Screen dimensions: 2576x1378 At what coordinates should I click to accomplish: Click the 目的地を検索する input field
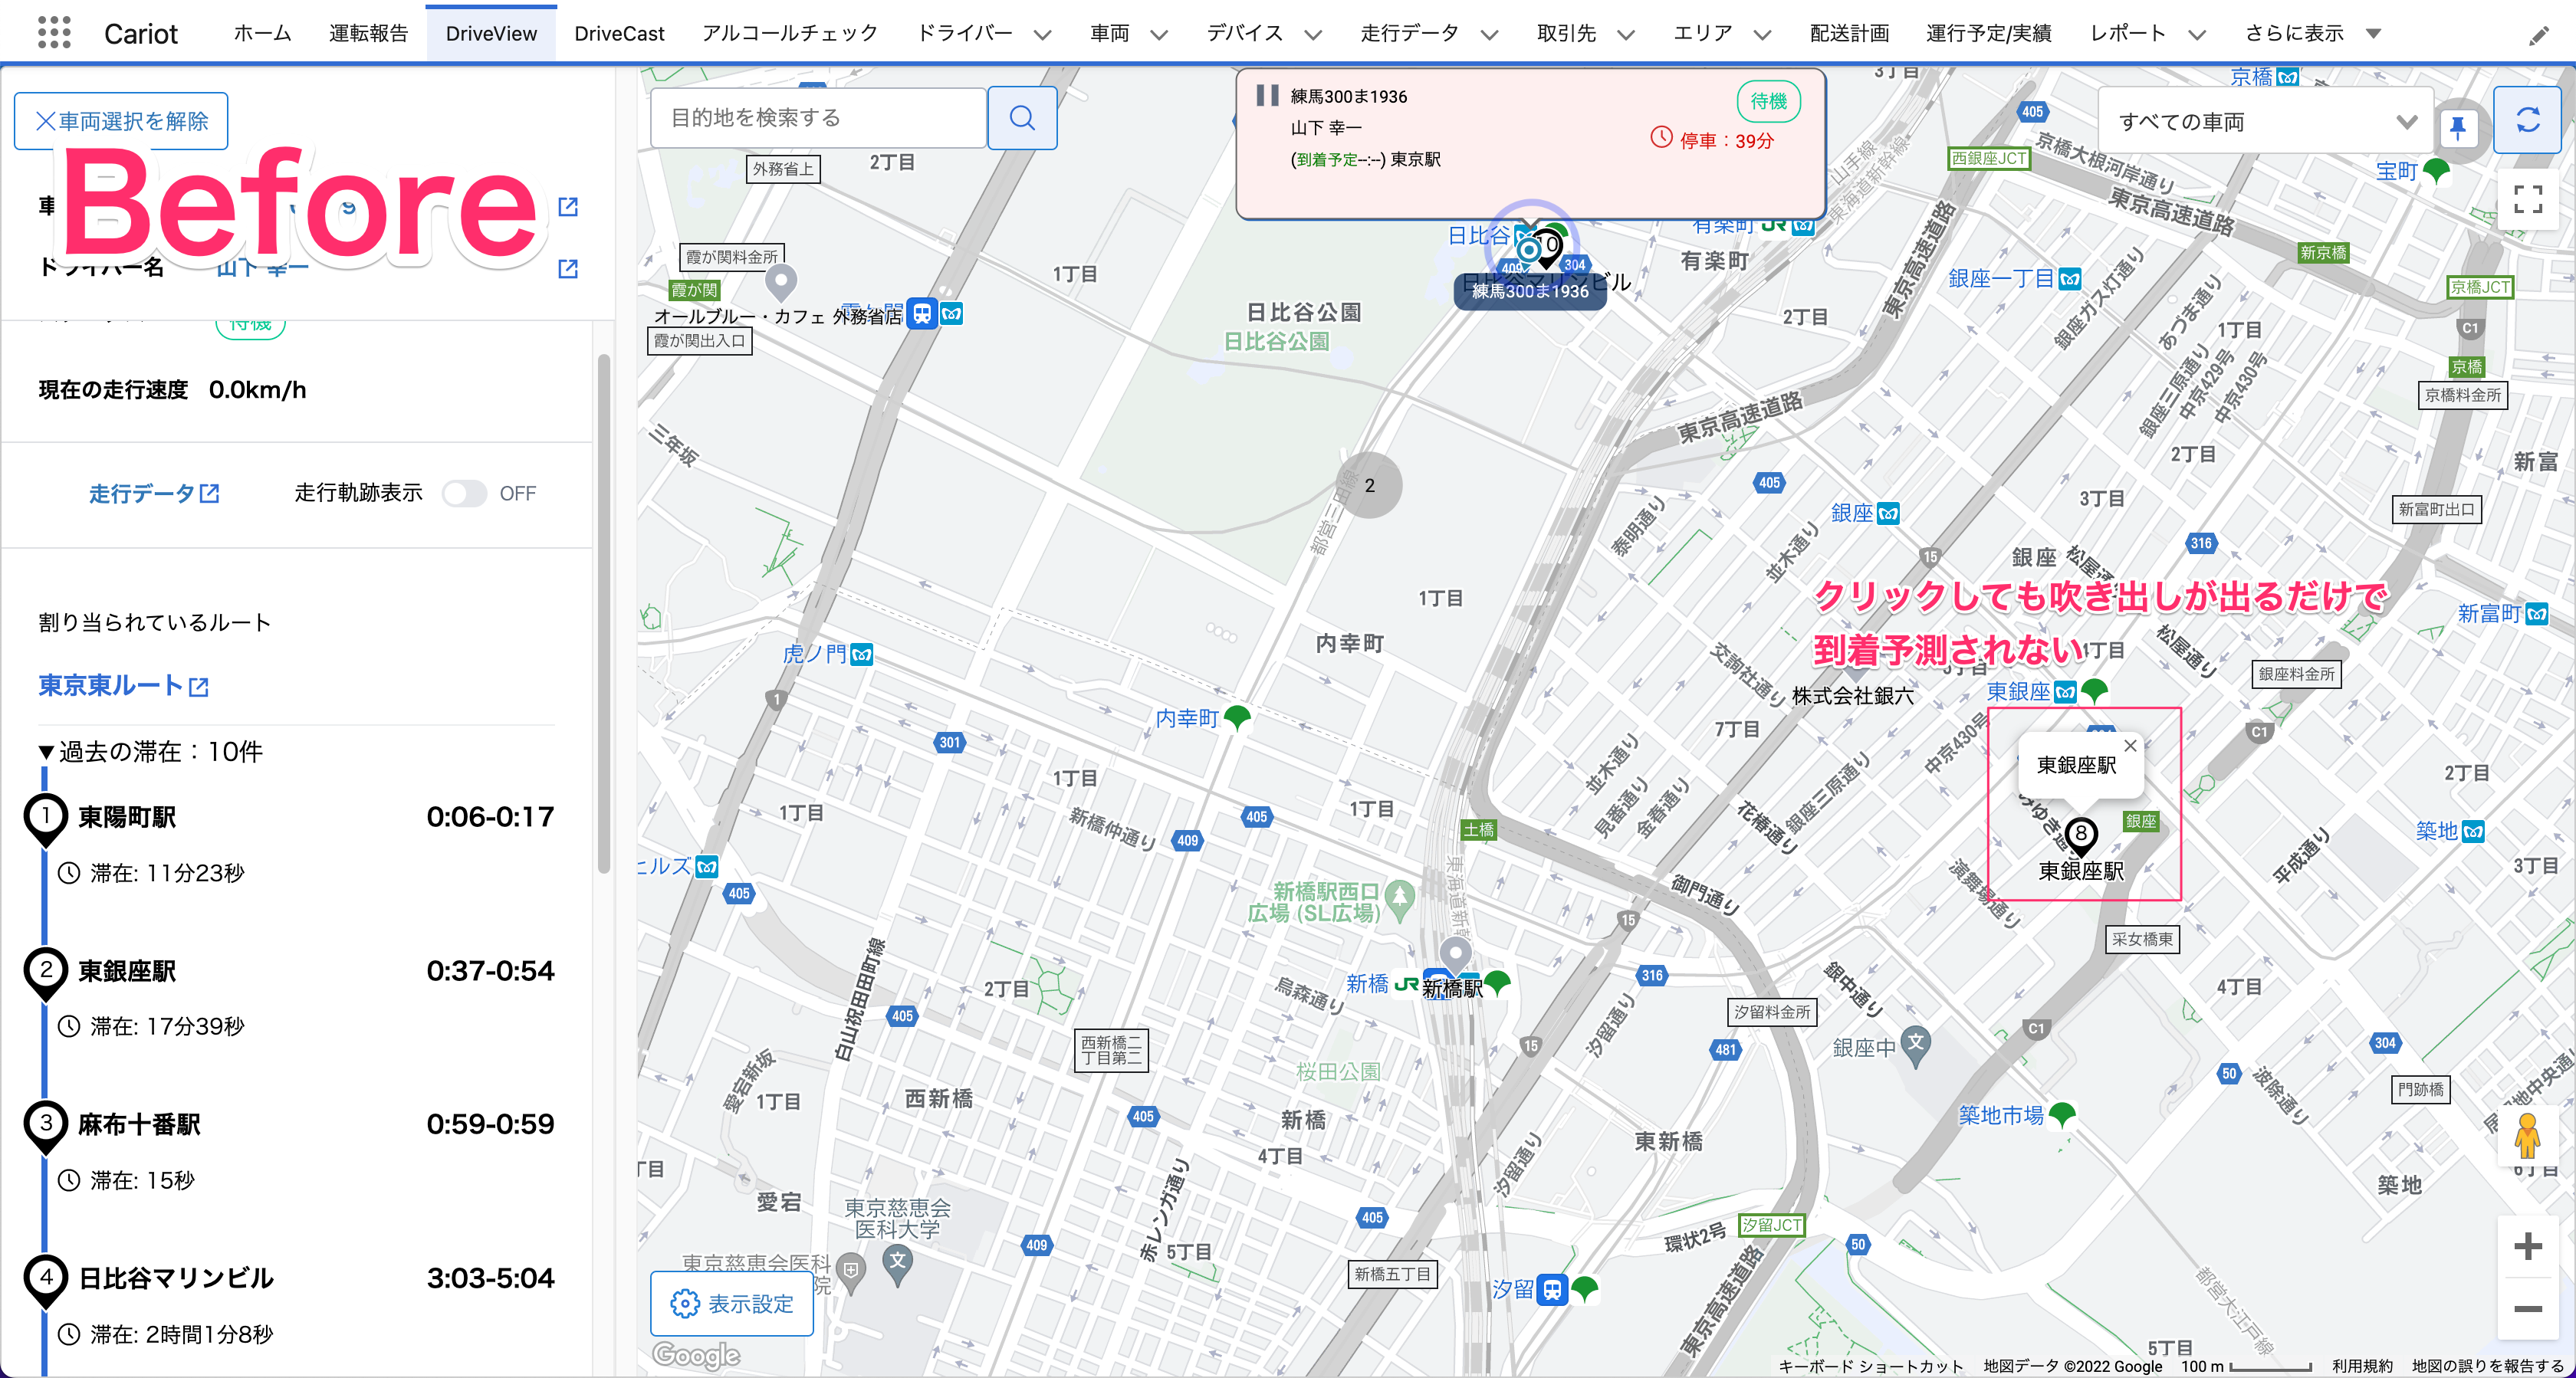tap(818, 118)
